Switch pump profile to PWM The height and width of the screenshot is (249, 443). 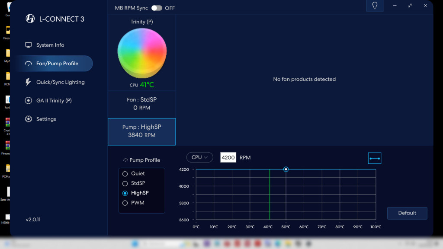(x=125, y=203)
